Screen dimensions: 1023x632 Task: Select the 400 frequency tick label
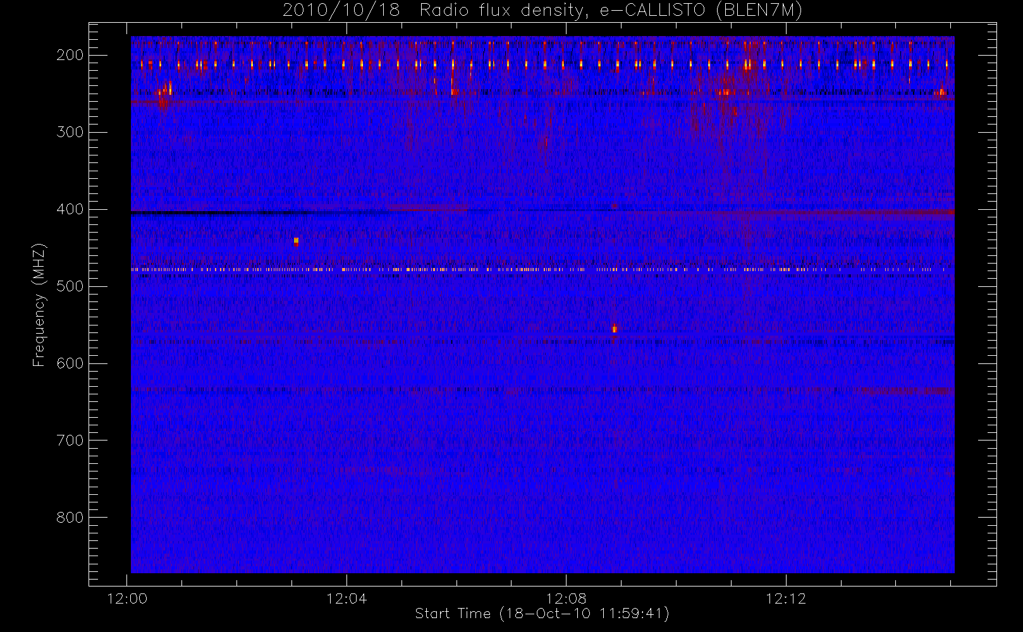(70, 209)
